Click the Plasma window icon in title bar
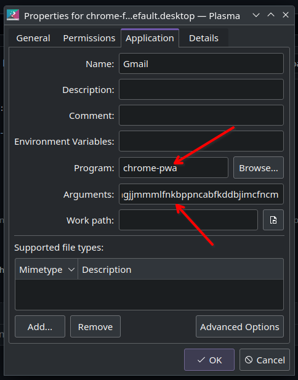 pos(13,15)
